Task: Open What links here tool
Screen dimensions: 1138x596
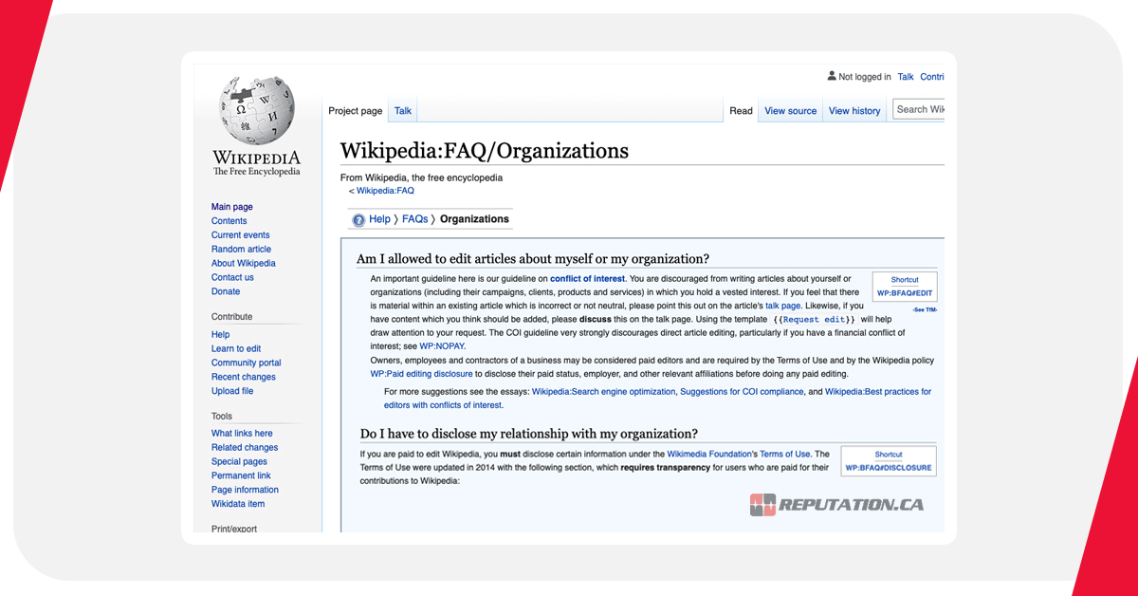Action: click(242, 434)
